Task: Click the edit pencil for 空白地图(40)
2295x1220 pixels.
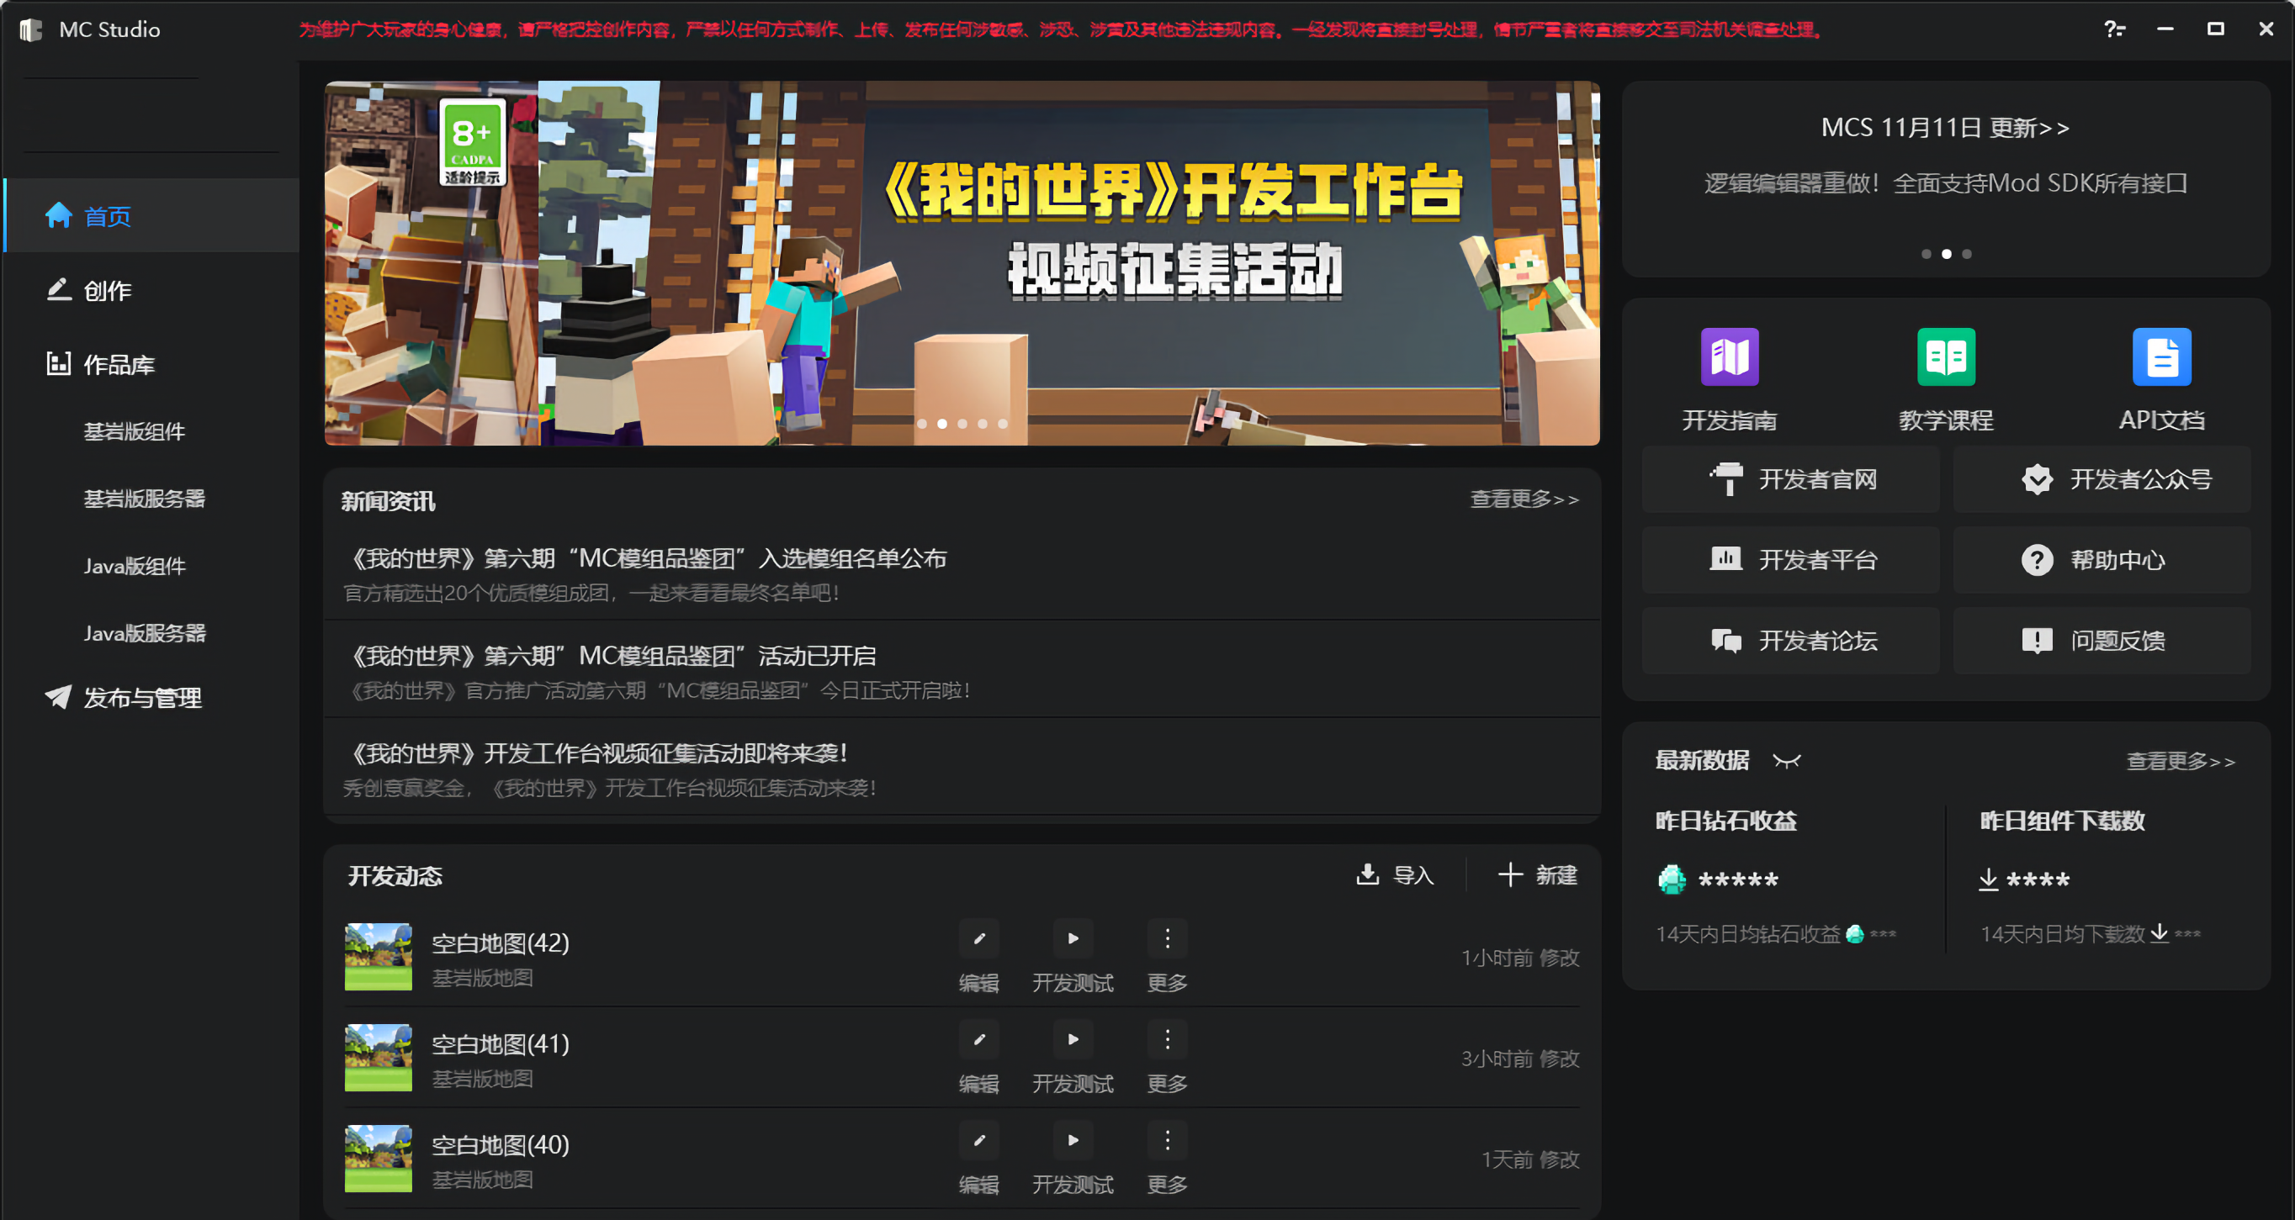Action: 979,1140
